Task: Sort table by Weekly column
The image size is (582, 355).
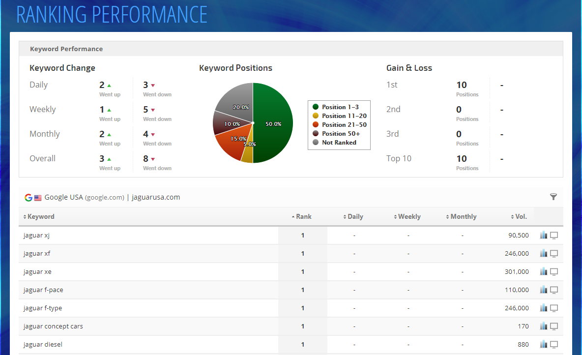Action: pos(408,217)
